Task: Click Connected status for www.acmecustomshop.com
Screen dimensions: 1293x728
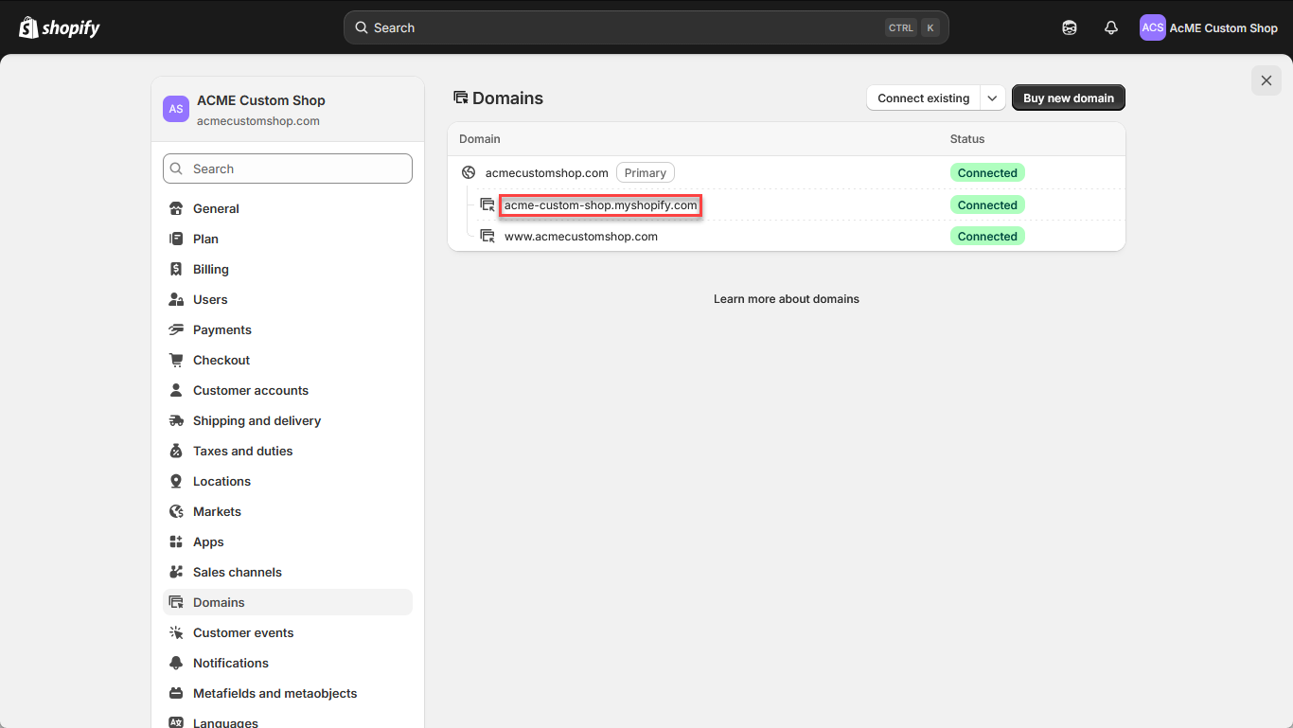Action: (987, 236)
